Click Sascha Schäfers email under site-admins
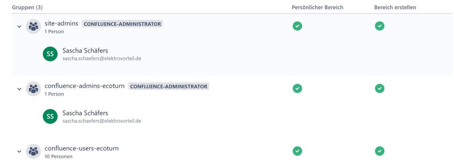The width and height of the screenshot is (454, 168). (102, 58)
